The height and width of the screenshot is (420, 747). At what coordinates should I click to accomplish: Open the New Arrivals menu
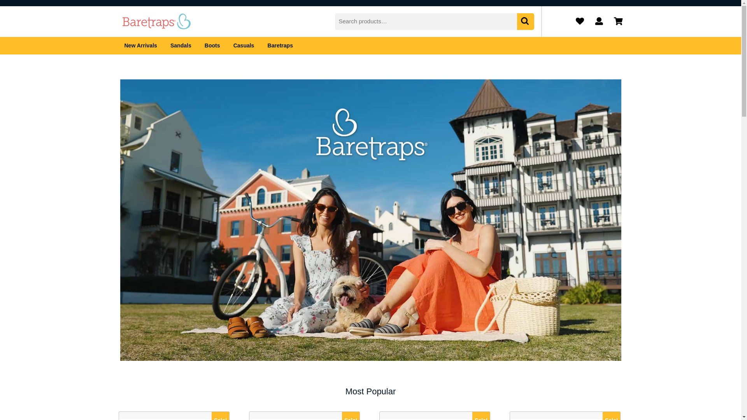(140, 45)
